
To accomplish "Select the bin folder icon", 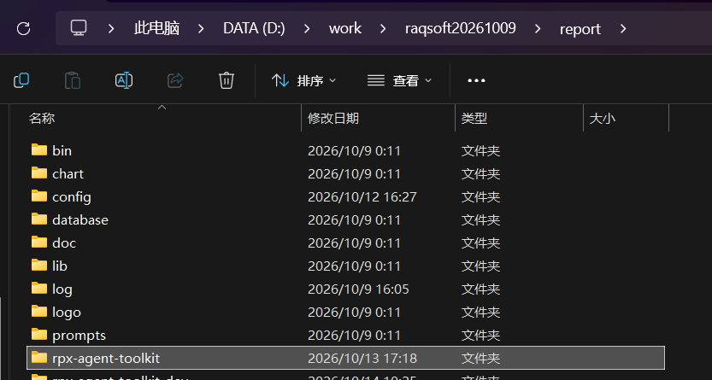I will (x=39, y=149).
